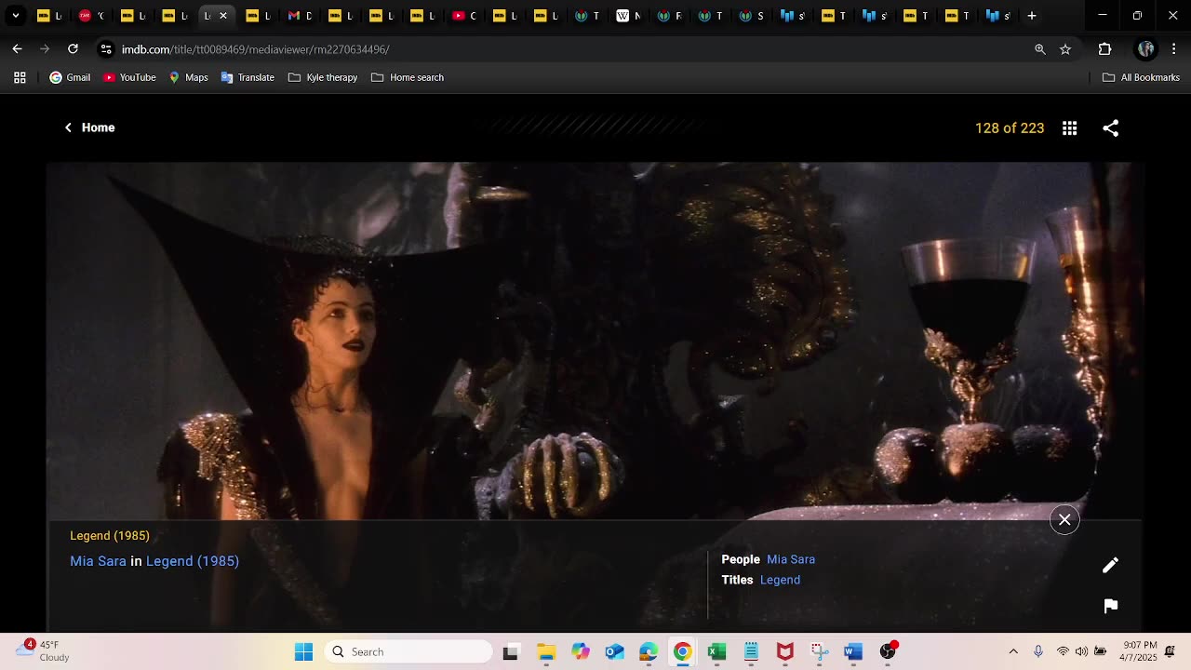This screenshot has width=1191, height=670.
Task: Close the photo caption panel
Action: 1064,519
